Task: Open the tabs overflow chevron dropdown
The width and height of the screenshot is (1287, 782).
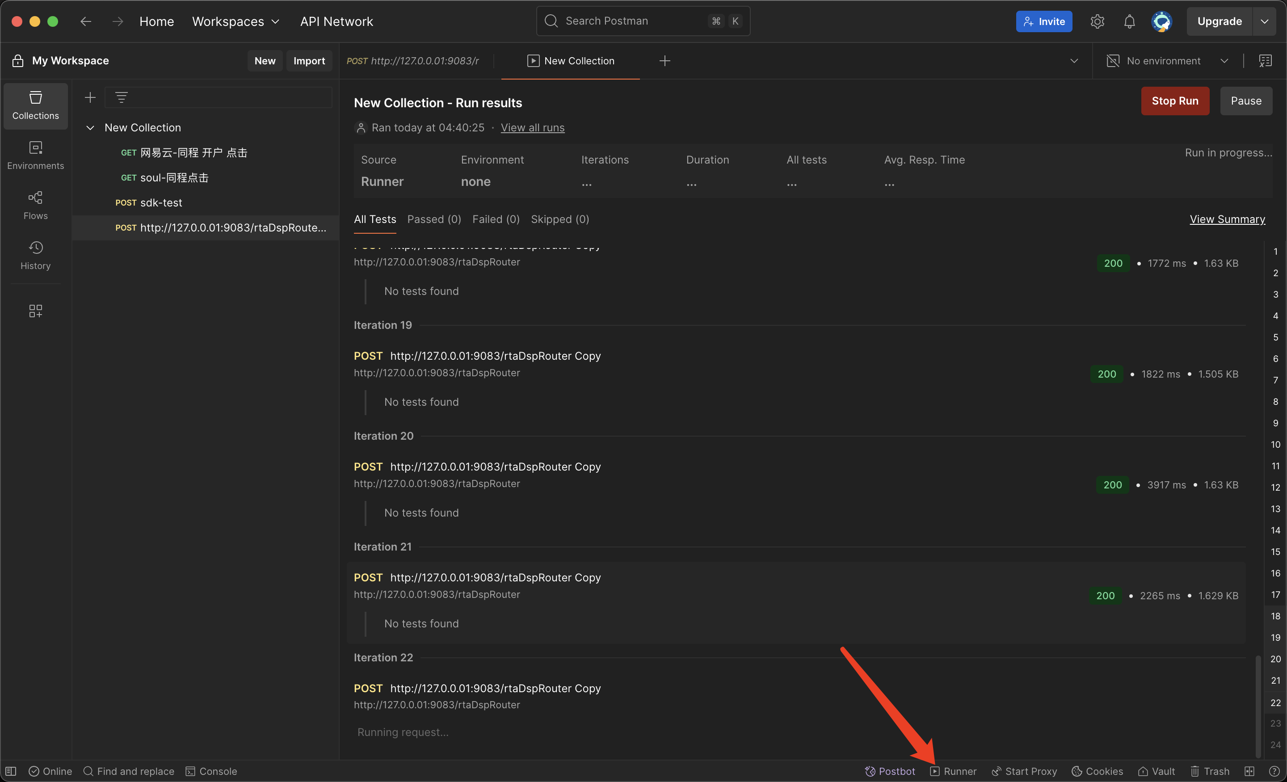Action: tap(1074, 61)
